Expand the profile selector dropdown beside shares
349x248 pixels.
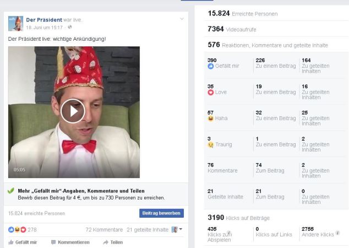(x=177, y=230)
